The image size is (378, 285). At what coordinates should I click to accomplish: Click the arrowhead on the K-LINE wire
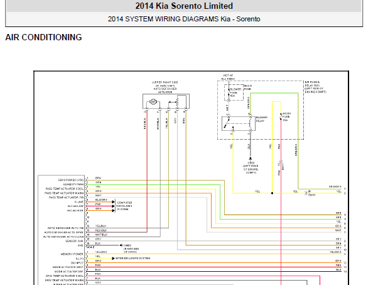coord(113,202)
